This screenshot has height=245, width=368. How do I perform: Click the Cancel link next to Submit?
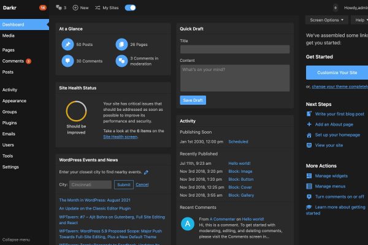pos(142,185)
